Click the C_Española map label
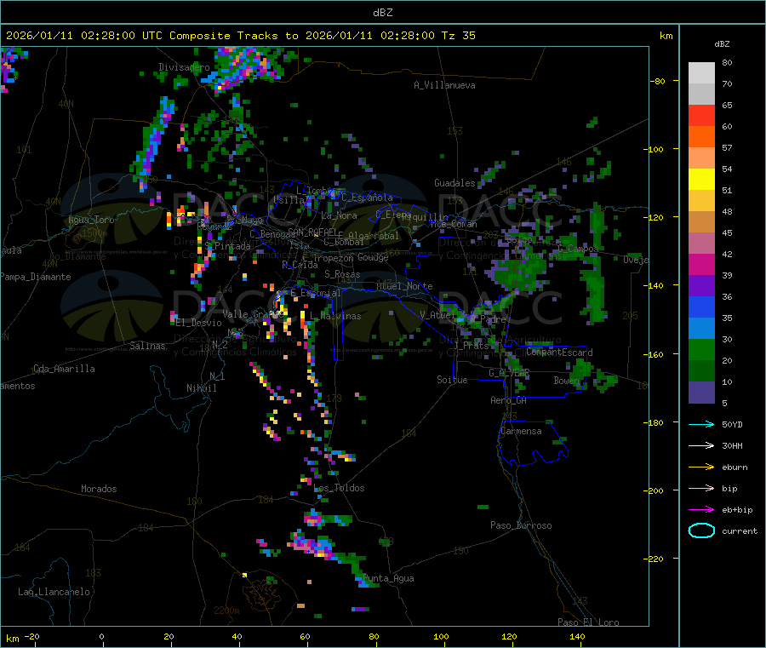Image resolution: width=766 pixels, height=648 pixels. point(367,198)
